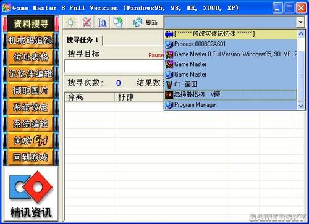Go to 记忆体编辑 sidebar button
Viewport: 309px width, 224px height.
tap(30, 73)
